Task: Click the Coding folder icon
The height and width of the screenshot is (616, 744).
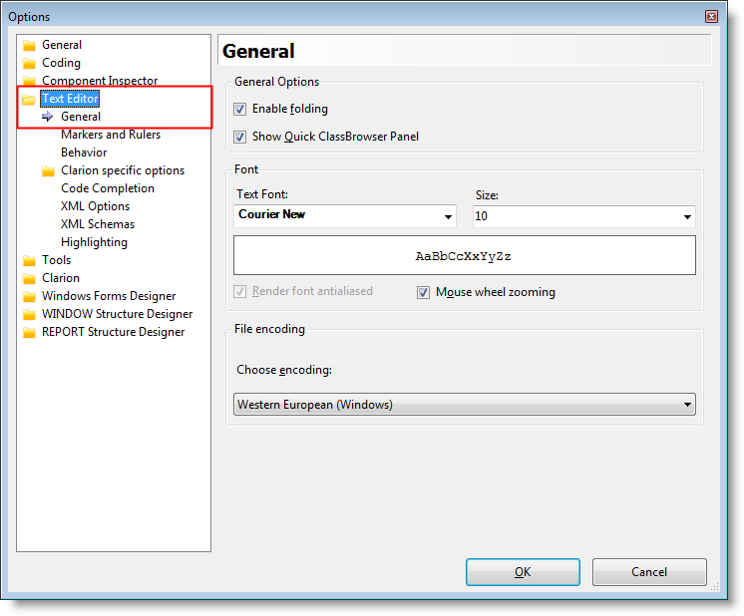Action: (x=29, y=63)
